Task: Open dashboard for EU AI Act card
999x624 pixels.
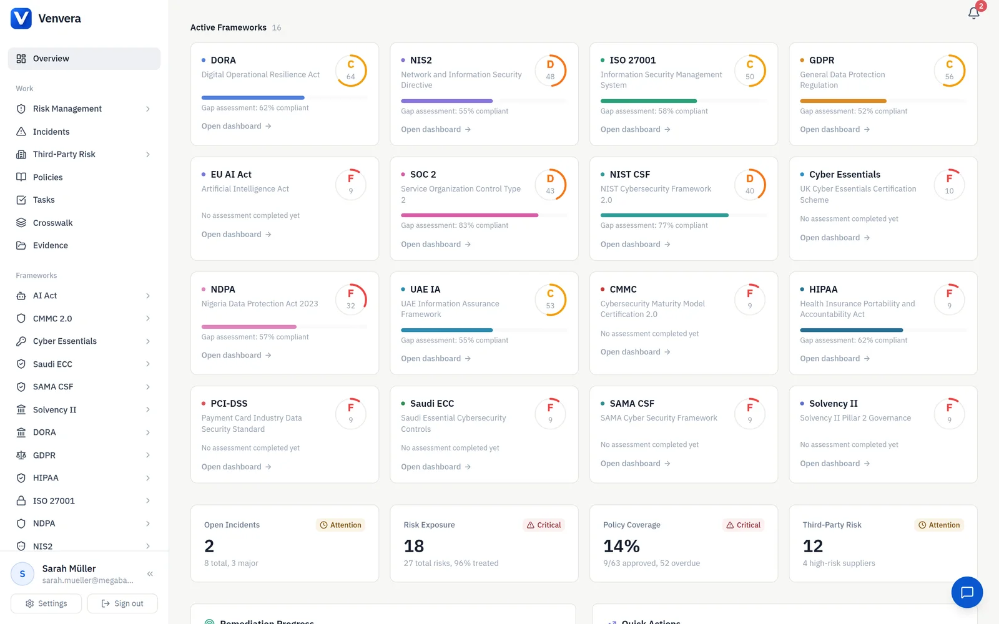Action: coord(236,235)
